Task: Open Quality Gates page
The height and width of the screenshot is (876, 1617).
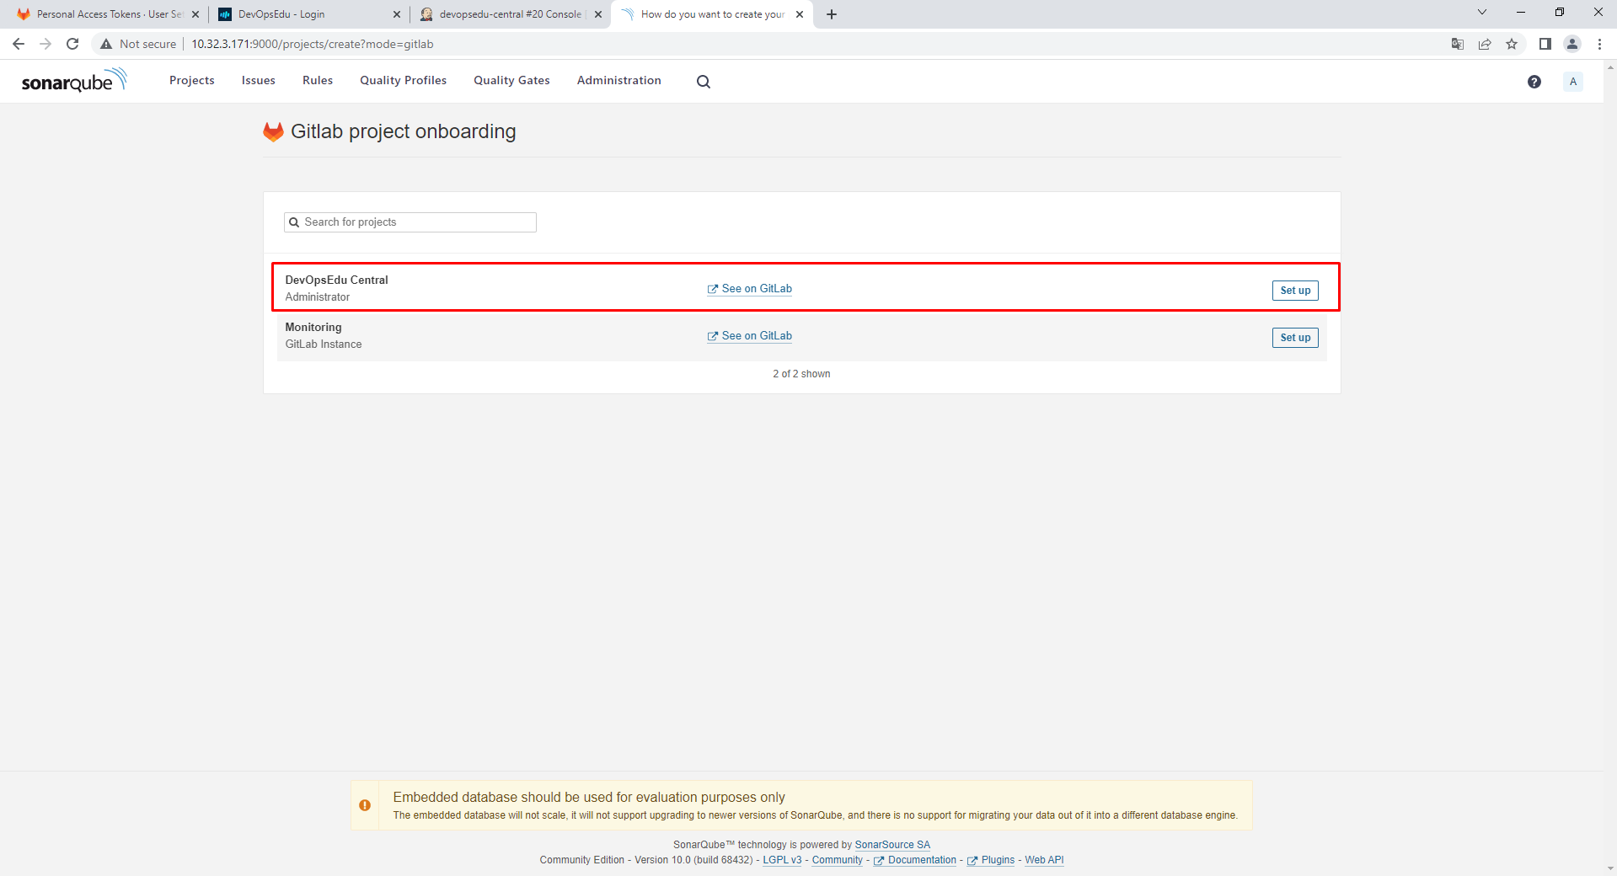Action: coord(511,81)
